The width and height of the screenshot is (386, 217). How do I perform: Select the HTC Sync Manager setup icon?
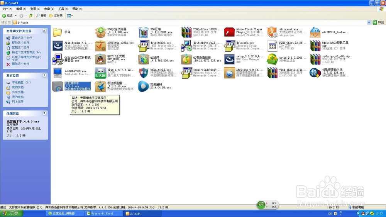click(229, 59)
